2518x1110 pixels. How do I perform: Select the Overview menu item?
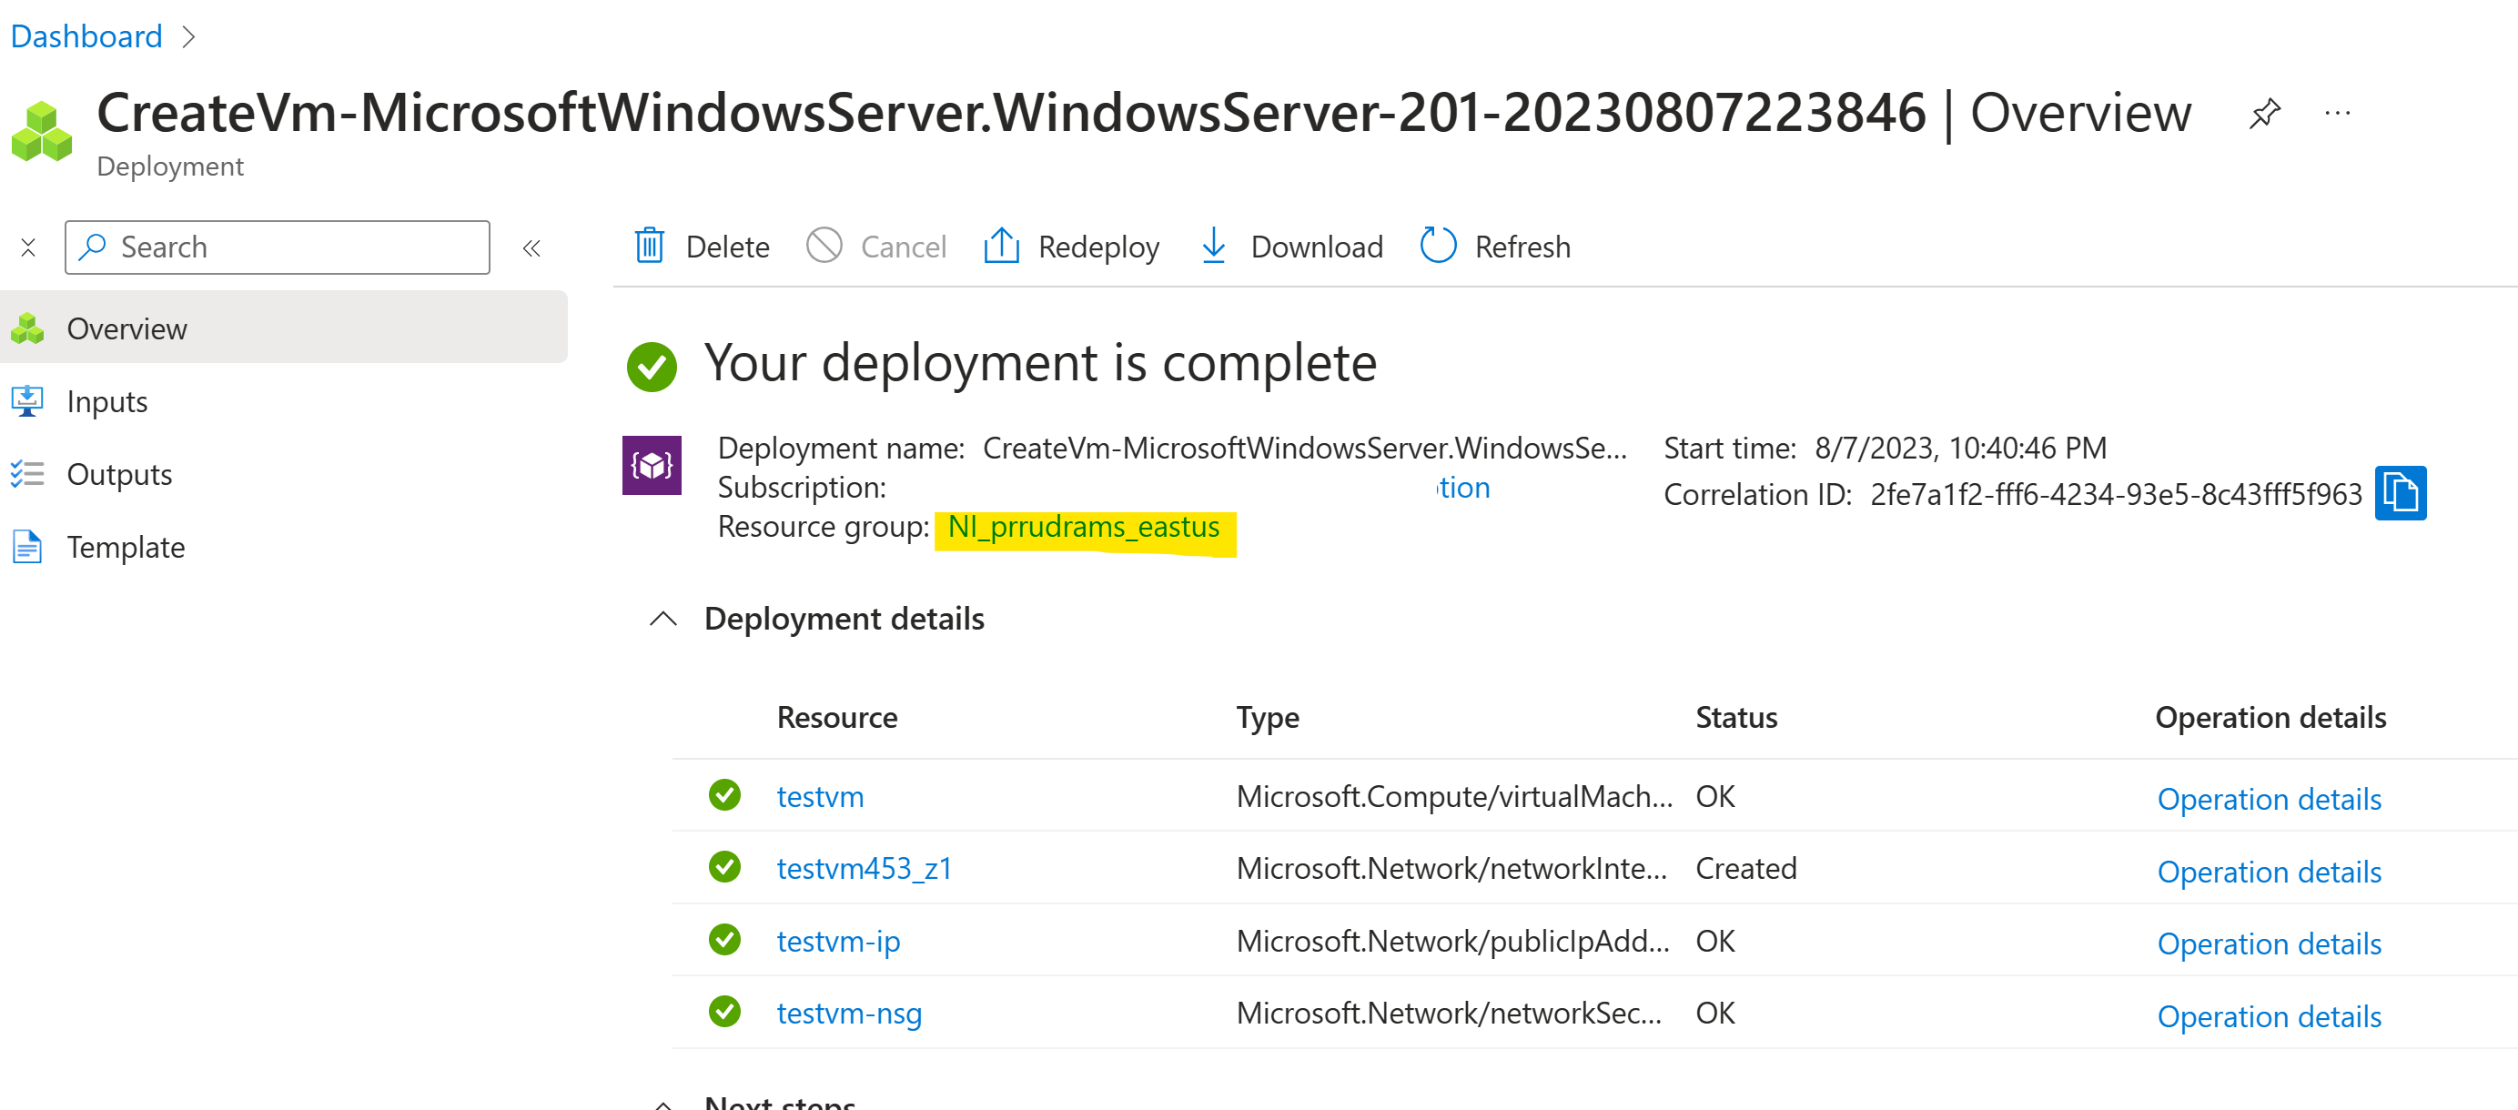284,328
